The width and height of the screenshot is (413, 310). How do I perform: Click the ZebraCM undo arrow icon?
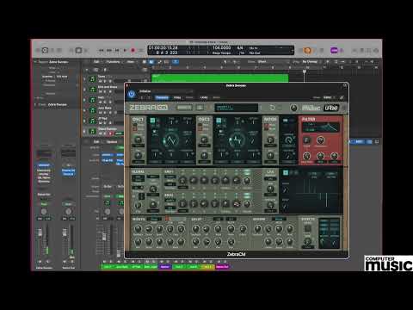point(272,108)
